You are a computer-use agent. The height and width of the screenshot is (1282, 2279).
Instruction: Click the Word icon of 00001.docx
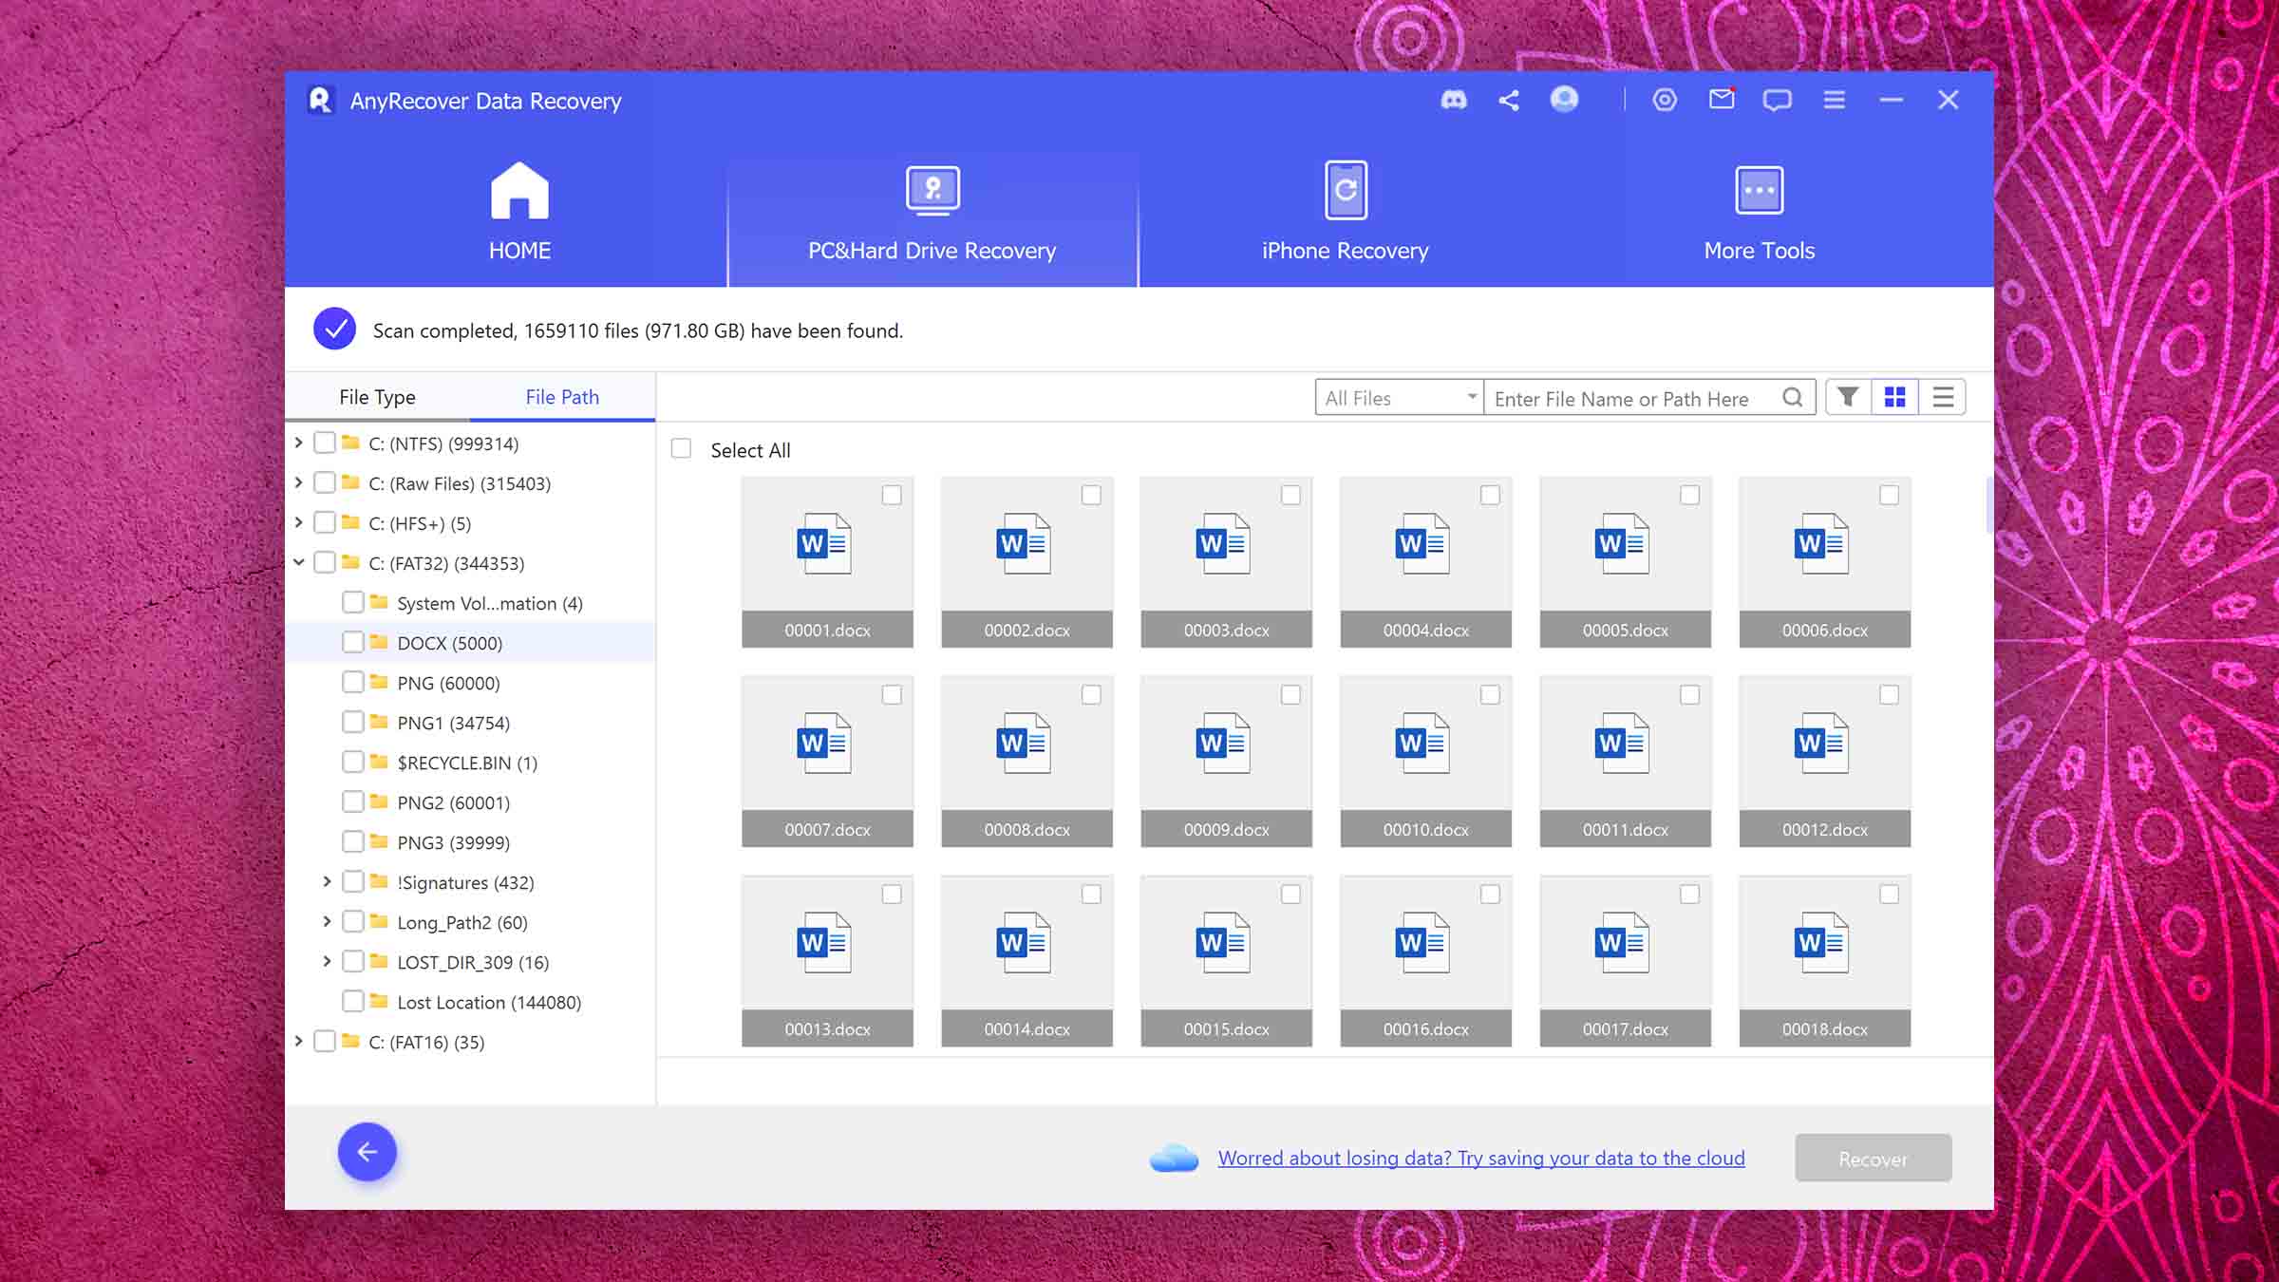[x=822, y=543]
